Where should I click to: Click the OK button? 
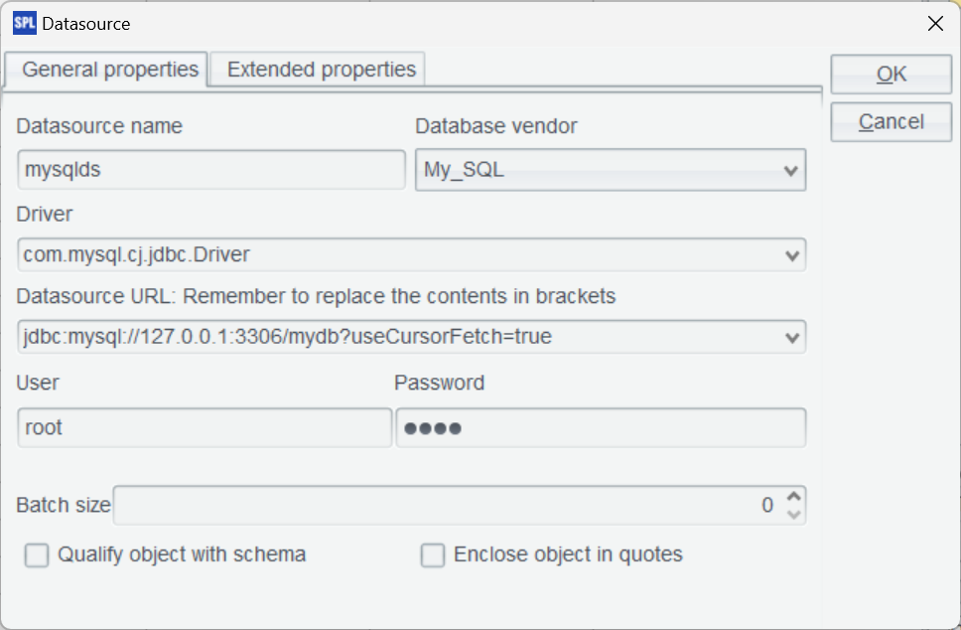click(x=890, y=74)
